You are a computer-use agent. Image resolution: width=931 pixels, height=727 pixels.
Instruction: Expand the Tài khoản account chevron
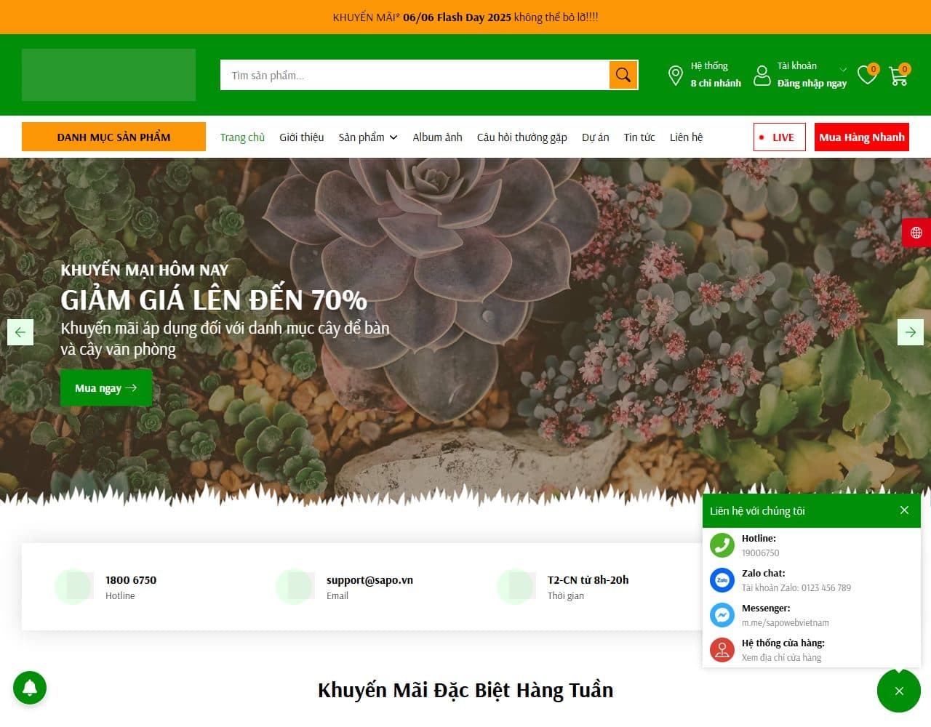843,70
